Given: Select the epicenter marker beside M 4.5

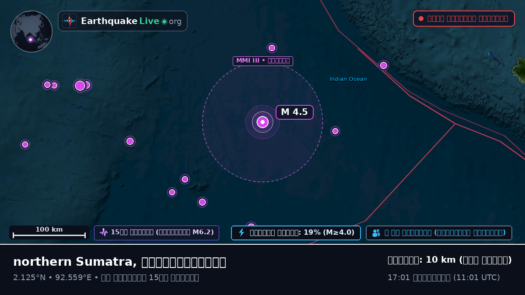Looking at the screenshot, I should coord(262,122).
